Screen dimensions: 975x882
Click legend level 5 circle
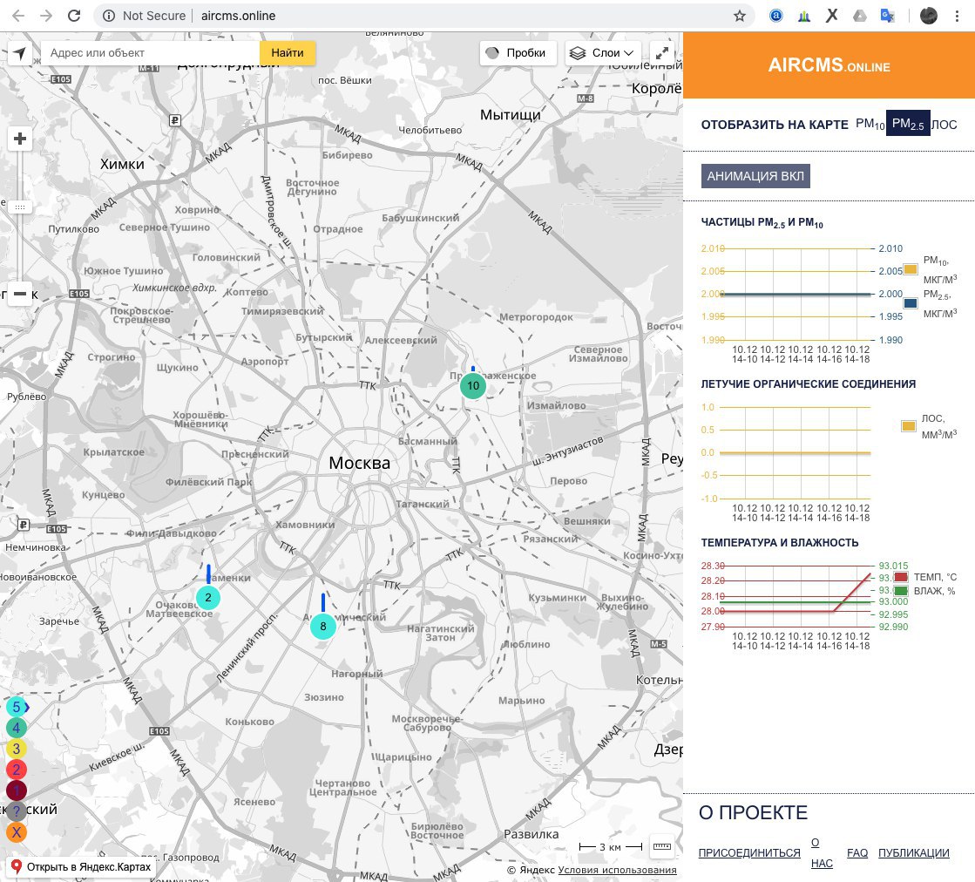pos(17,707)
